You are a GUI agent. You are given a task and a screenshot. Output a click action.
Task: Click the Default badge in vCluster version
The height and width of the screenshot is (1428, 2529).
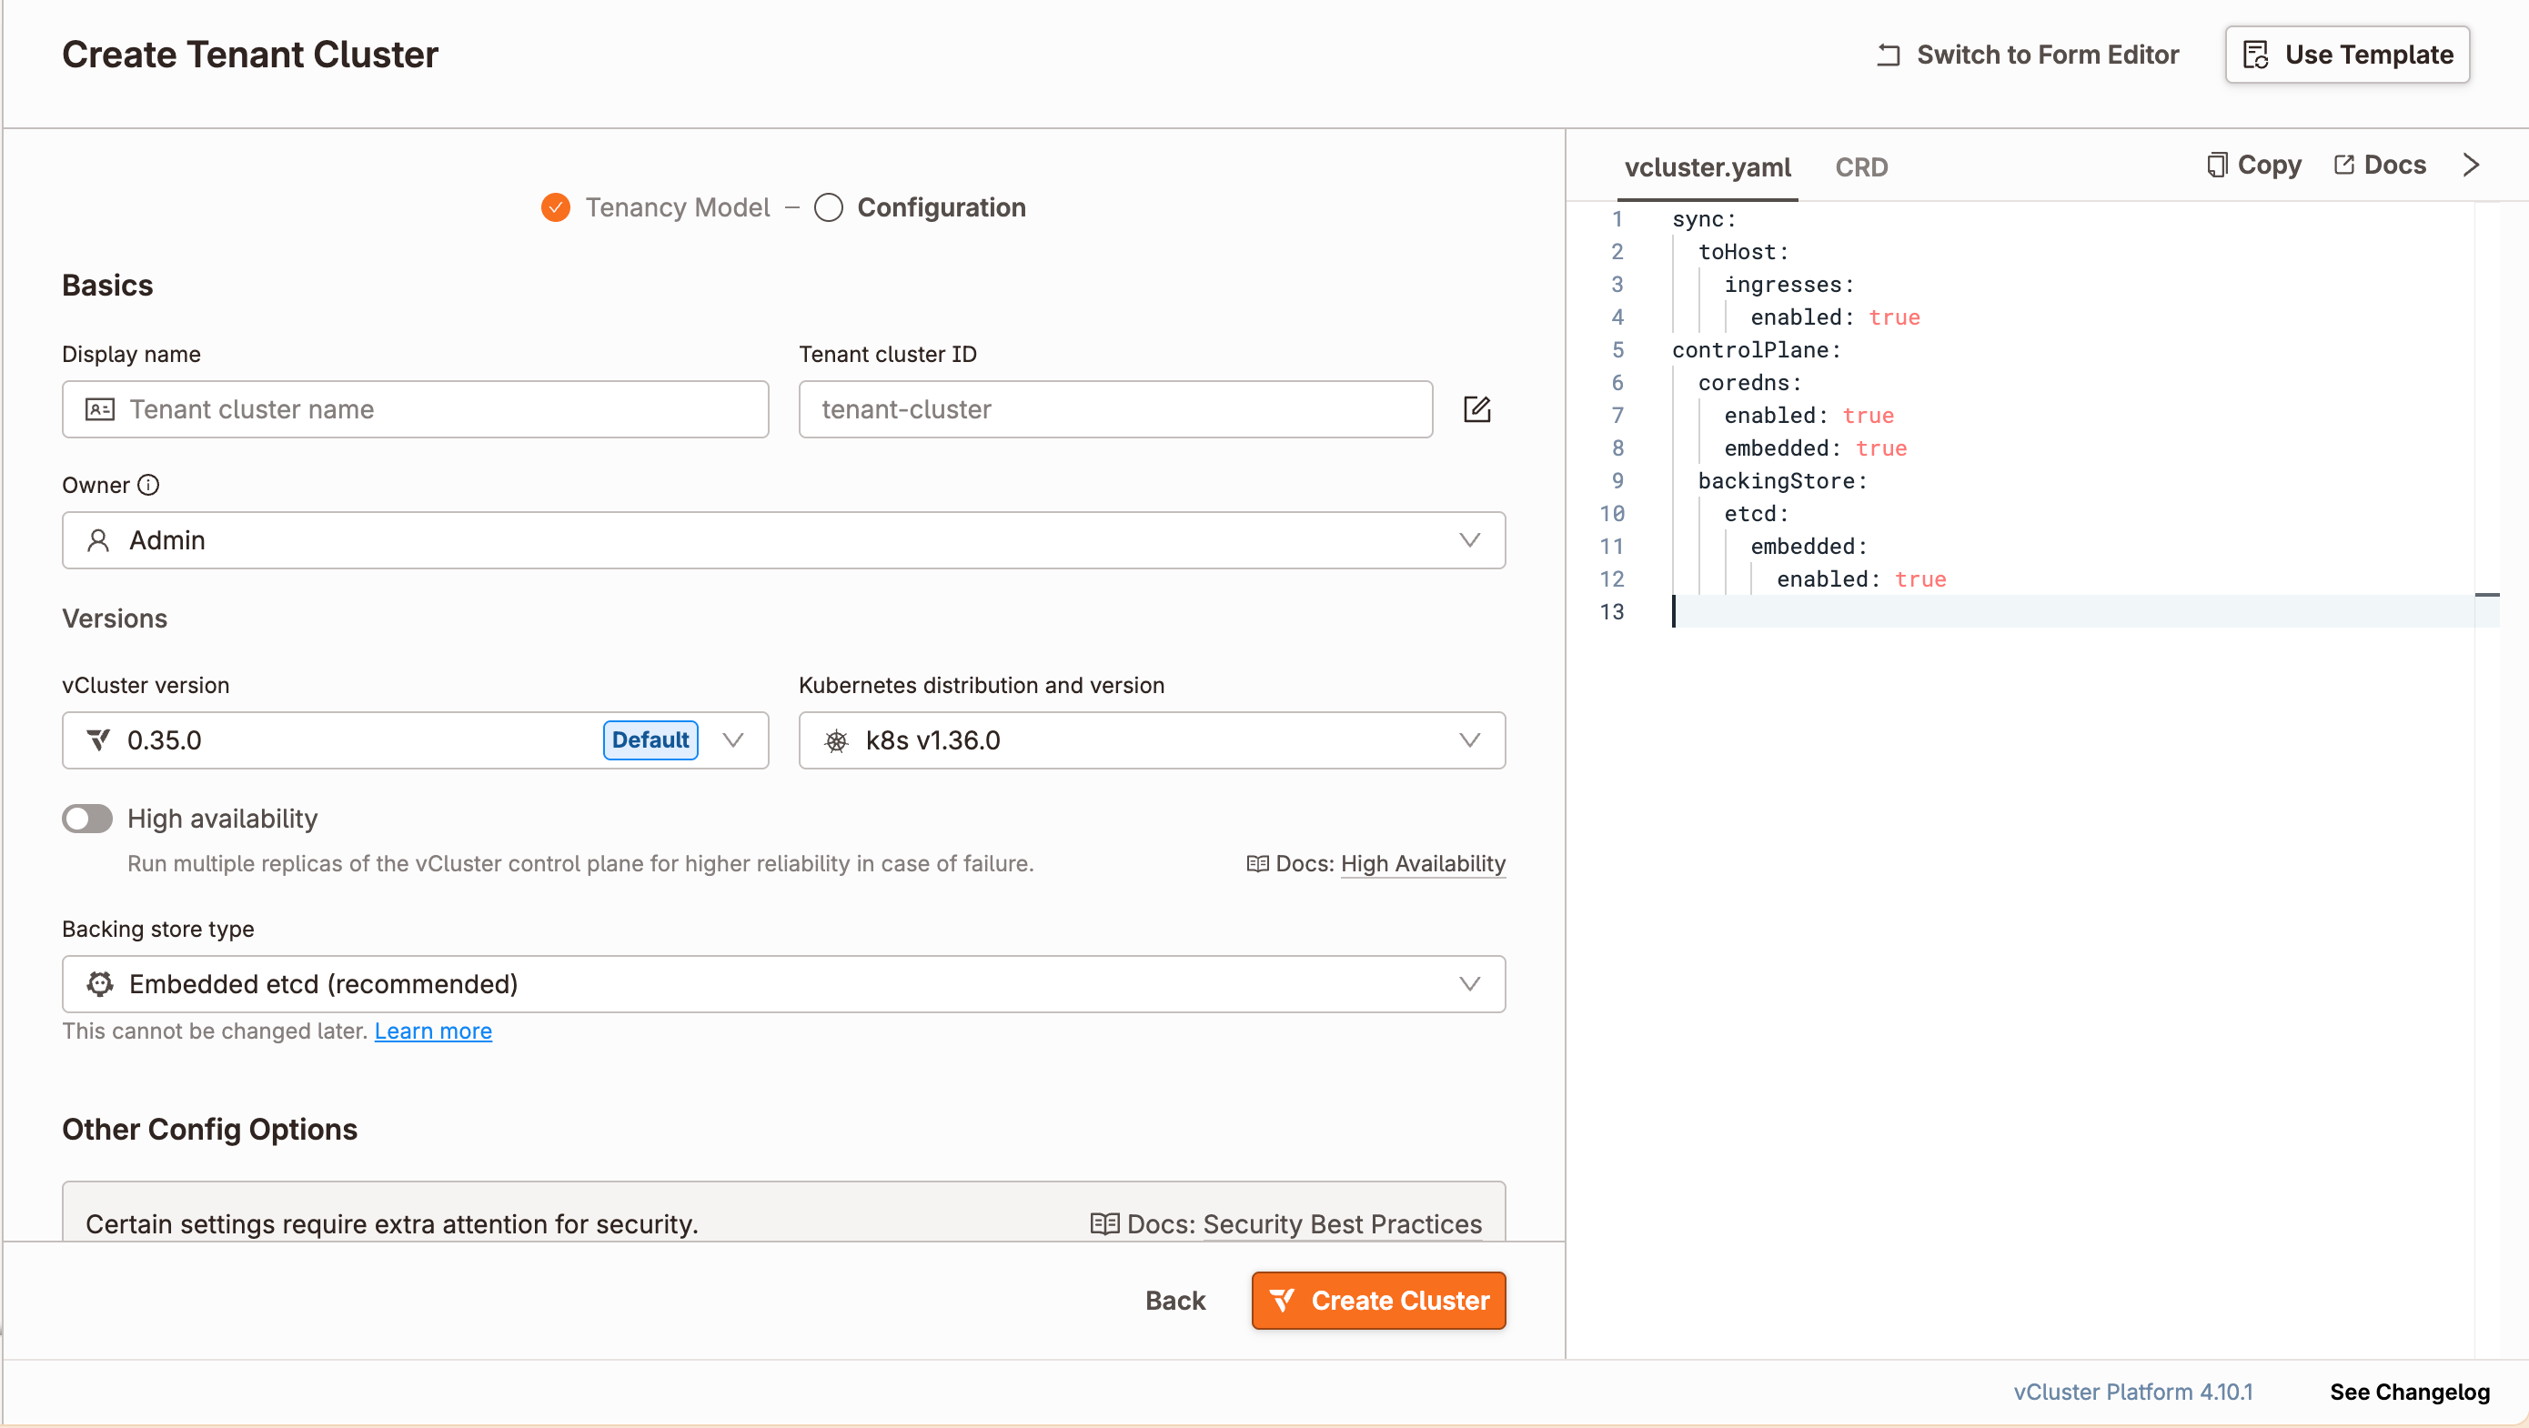tap(651, 740)
